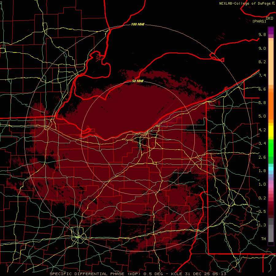276x276 pixels.
Task: Click the DKD unit label
Action: (270, 18)
